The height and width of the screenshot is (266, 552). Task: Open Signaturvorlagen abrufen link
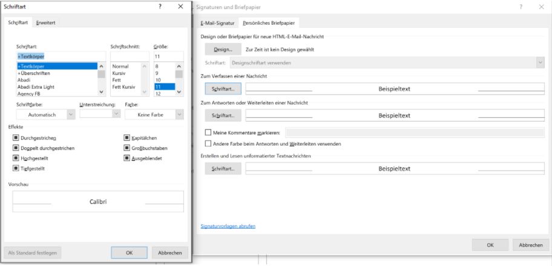tap(228, 226)
